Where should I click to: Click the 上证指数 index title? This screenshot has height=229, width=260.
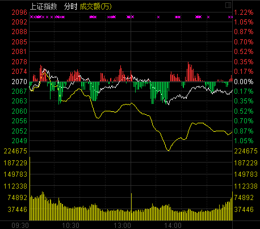44,6
